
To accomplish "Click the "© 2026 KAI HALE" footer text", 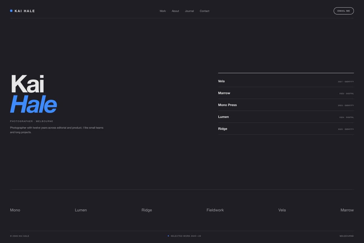I will click(x=19, y=236).
